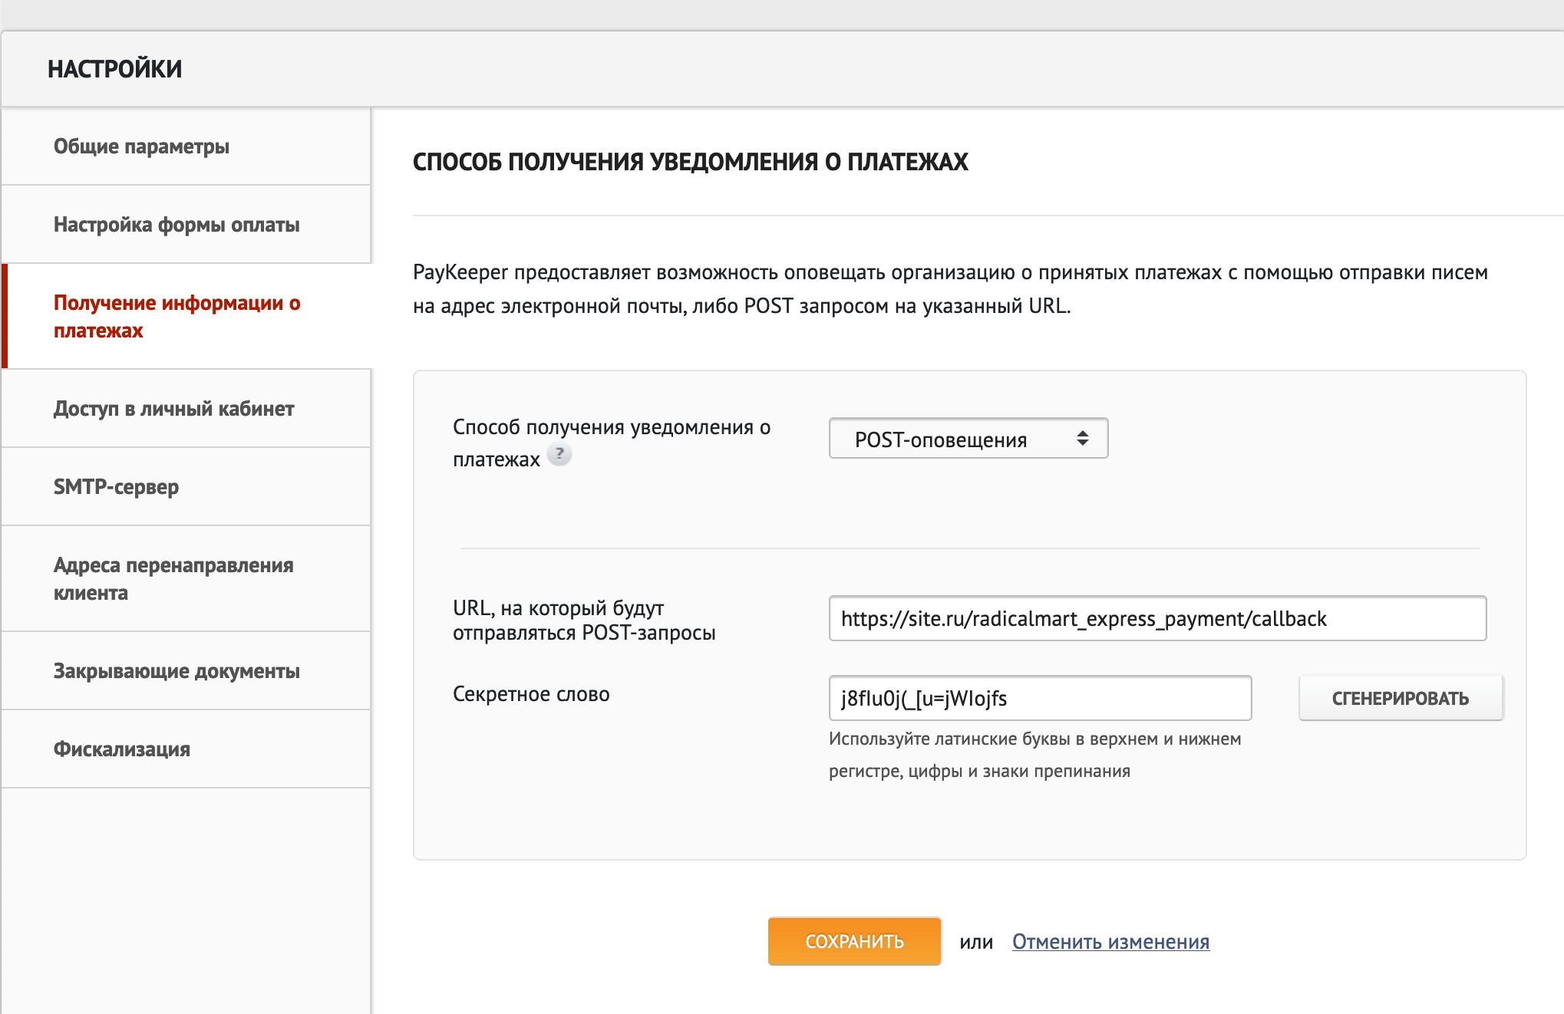This screenshot has width=1564, height=1014.
Task: Click the Отменить изменения link
Action: coord(1110,942)
